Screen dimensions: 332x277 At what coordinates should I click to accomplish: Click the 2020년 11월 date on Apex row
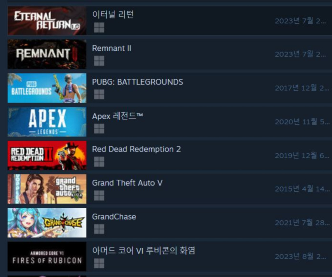click(302, 122)
